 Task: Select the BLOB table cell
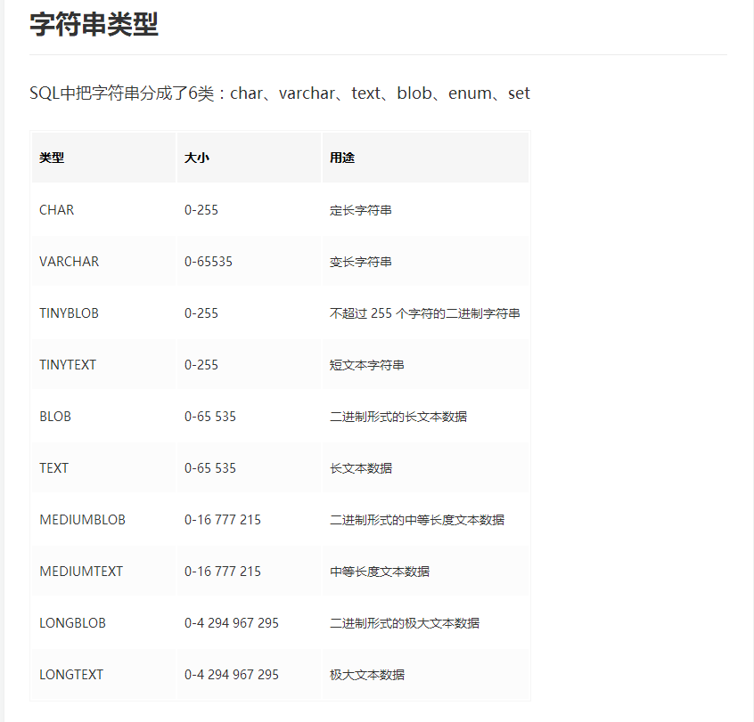(x=54, y=416)
